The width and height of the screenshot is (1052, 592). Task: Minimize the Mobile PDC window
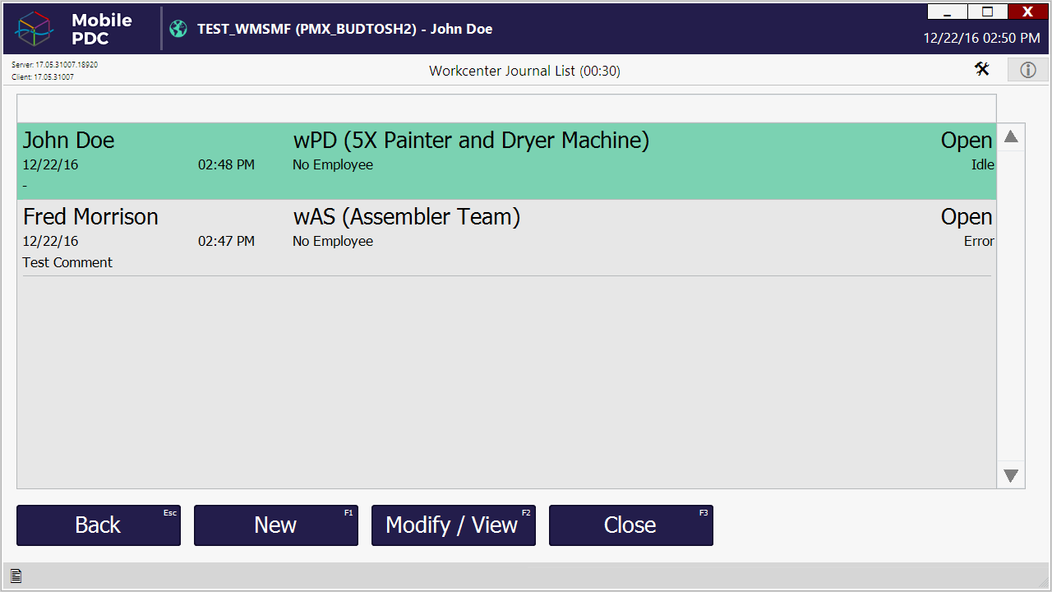[947, 12]
